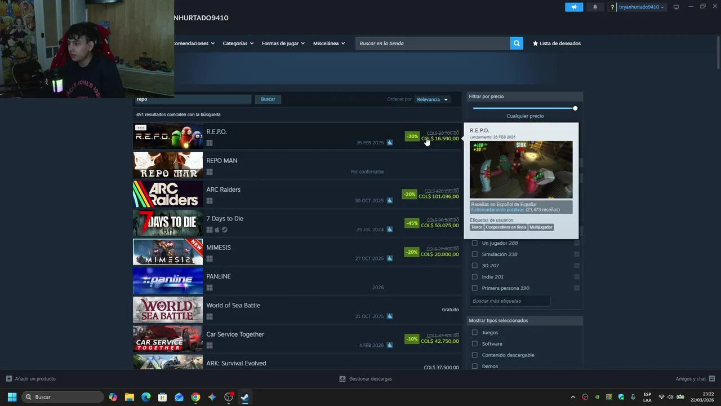Click macOS platform icon on 7 Days to Die
This screenshot has height=406, width=721.
coord(217,230)
